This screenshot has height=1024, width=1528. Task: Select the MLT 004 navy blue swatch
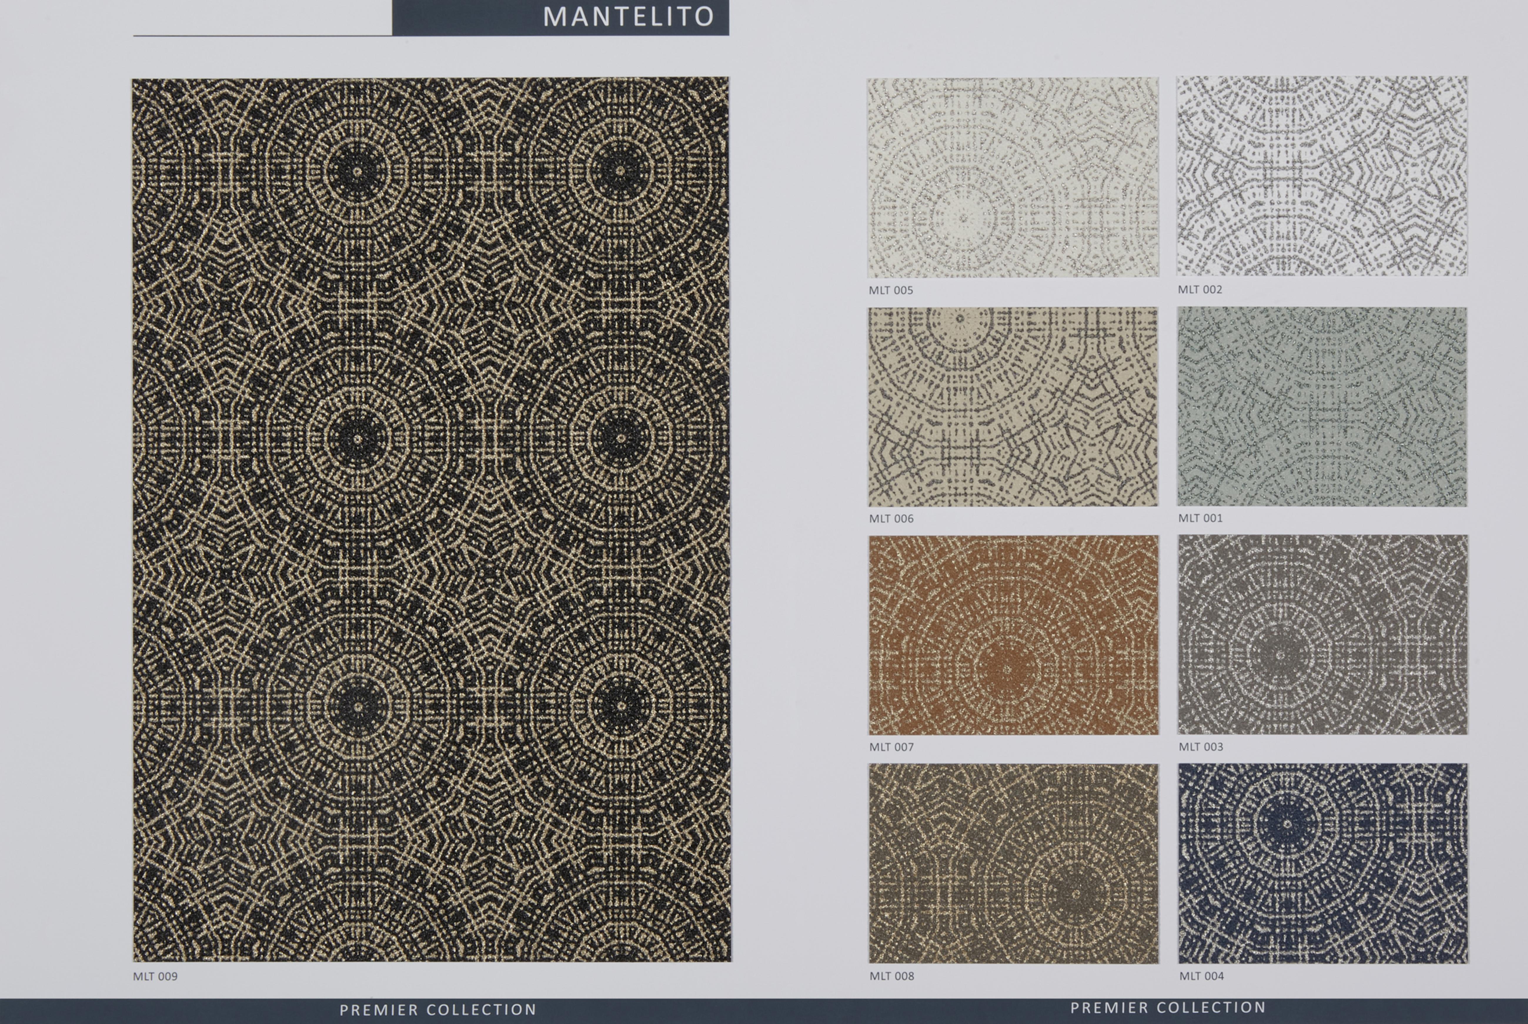coord(1323,863)
